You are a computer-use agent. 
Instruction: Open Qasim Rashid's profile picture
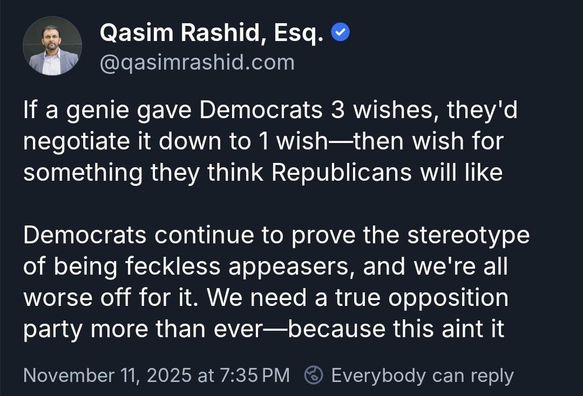pos(52,46)
